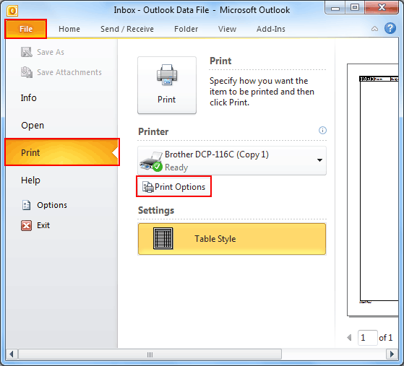Viewport: 404px width, 366px height.
Task: Select Print in the Backstage menu
Action: (x=62, y=152)
